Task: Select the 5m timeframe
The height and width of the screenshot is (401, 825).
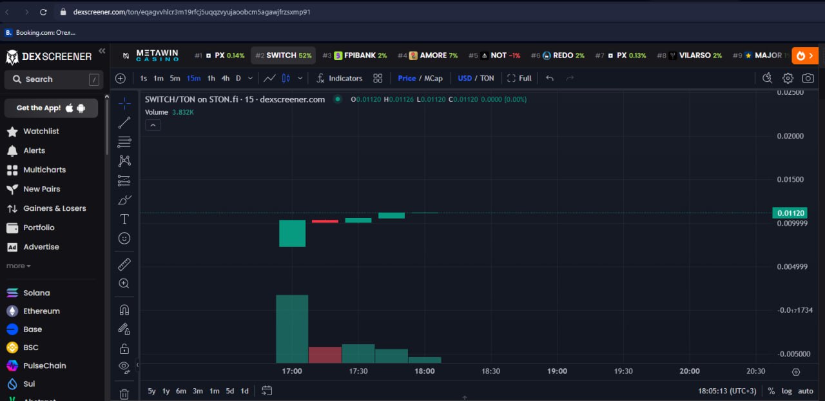Action: (175, 78)
